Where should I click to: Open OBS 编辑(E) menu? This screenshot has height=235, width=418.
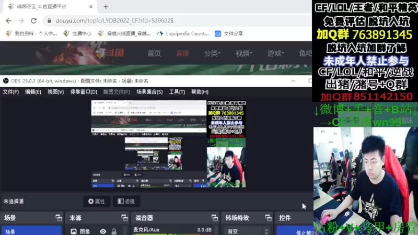33,92
